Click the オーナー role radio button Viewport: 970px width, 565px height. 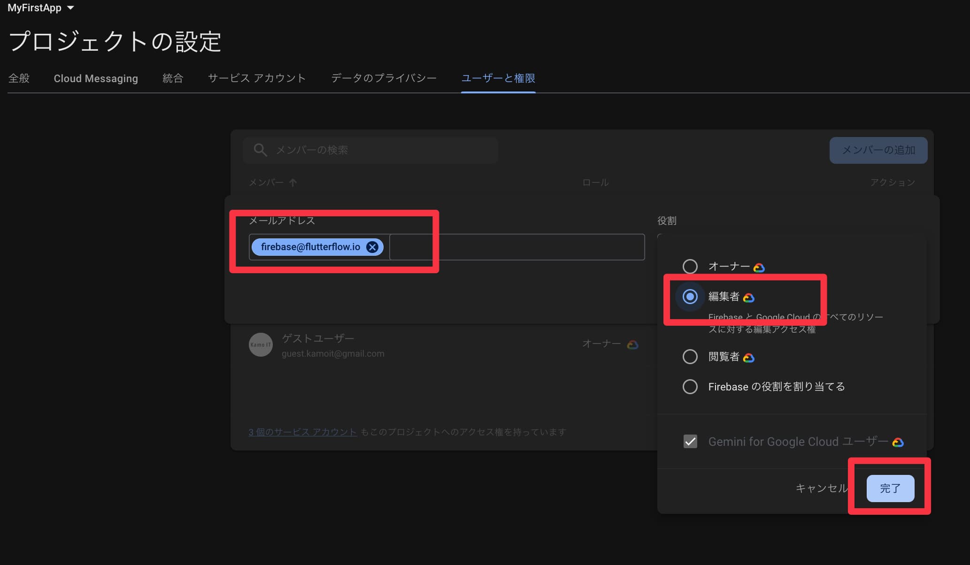[x=690, y=267]
